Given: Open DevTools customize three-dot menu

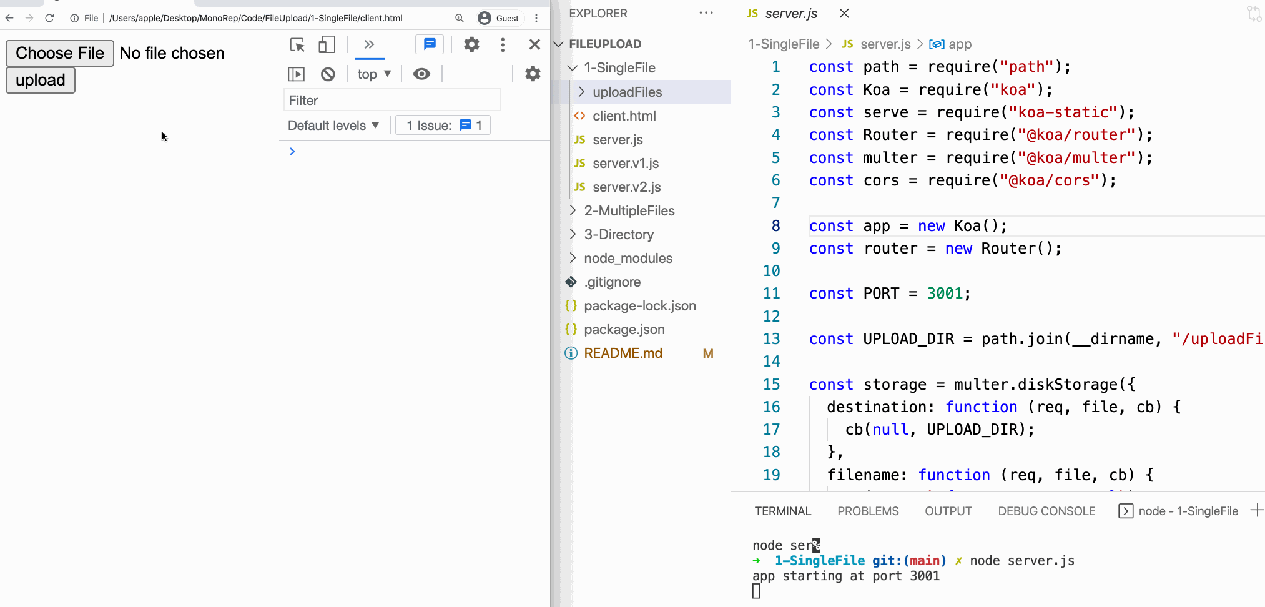Looking at the screenshot, I should tap(503, 44).
